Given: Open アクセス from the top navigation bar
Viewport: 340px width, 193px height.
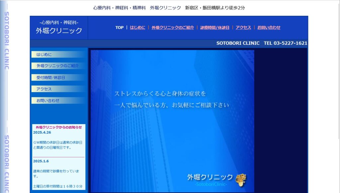Looking at the screenshot, I should coord(243,28).
